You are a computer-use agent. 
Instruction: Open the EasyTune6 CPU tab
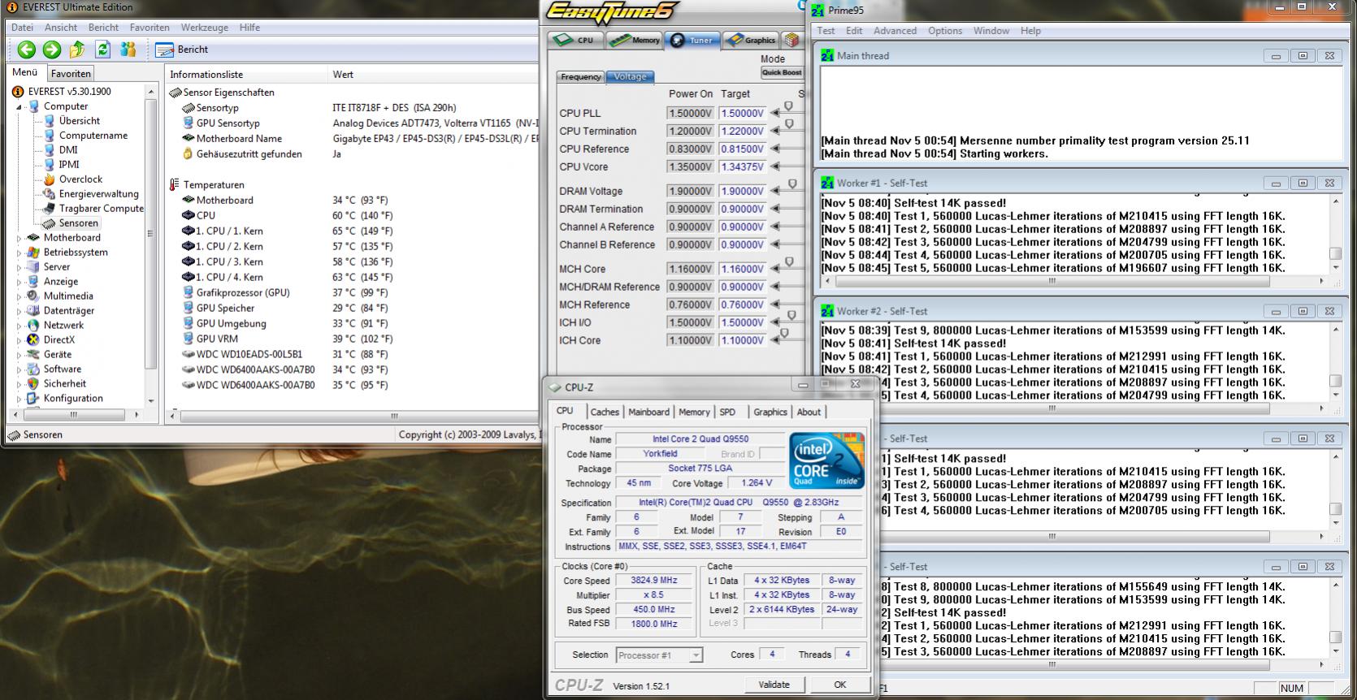click(574, 40)
